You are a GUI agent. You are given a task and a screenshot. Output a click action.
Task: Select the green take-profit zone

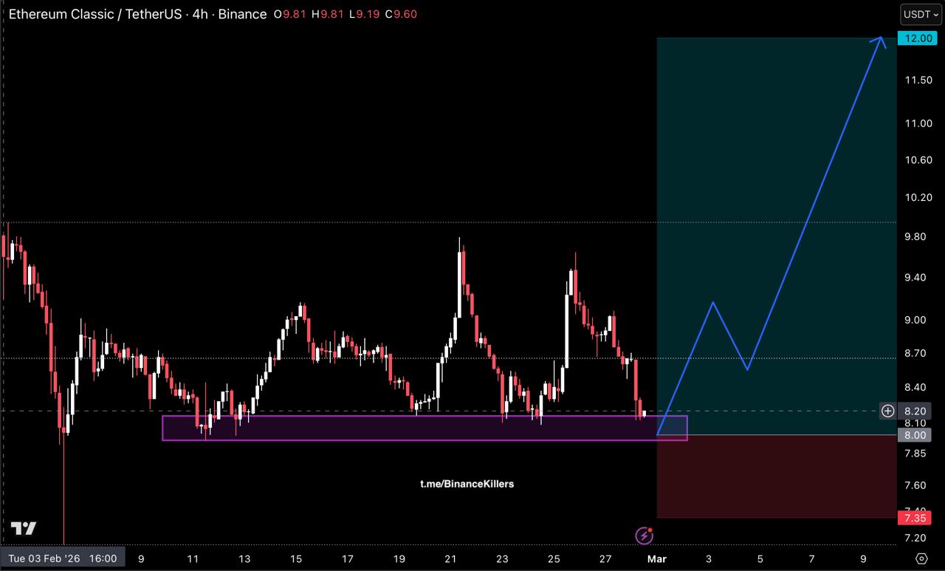point(775,185)
